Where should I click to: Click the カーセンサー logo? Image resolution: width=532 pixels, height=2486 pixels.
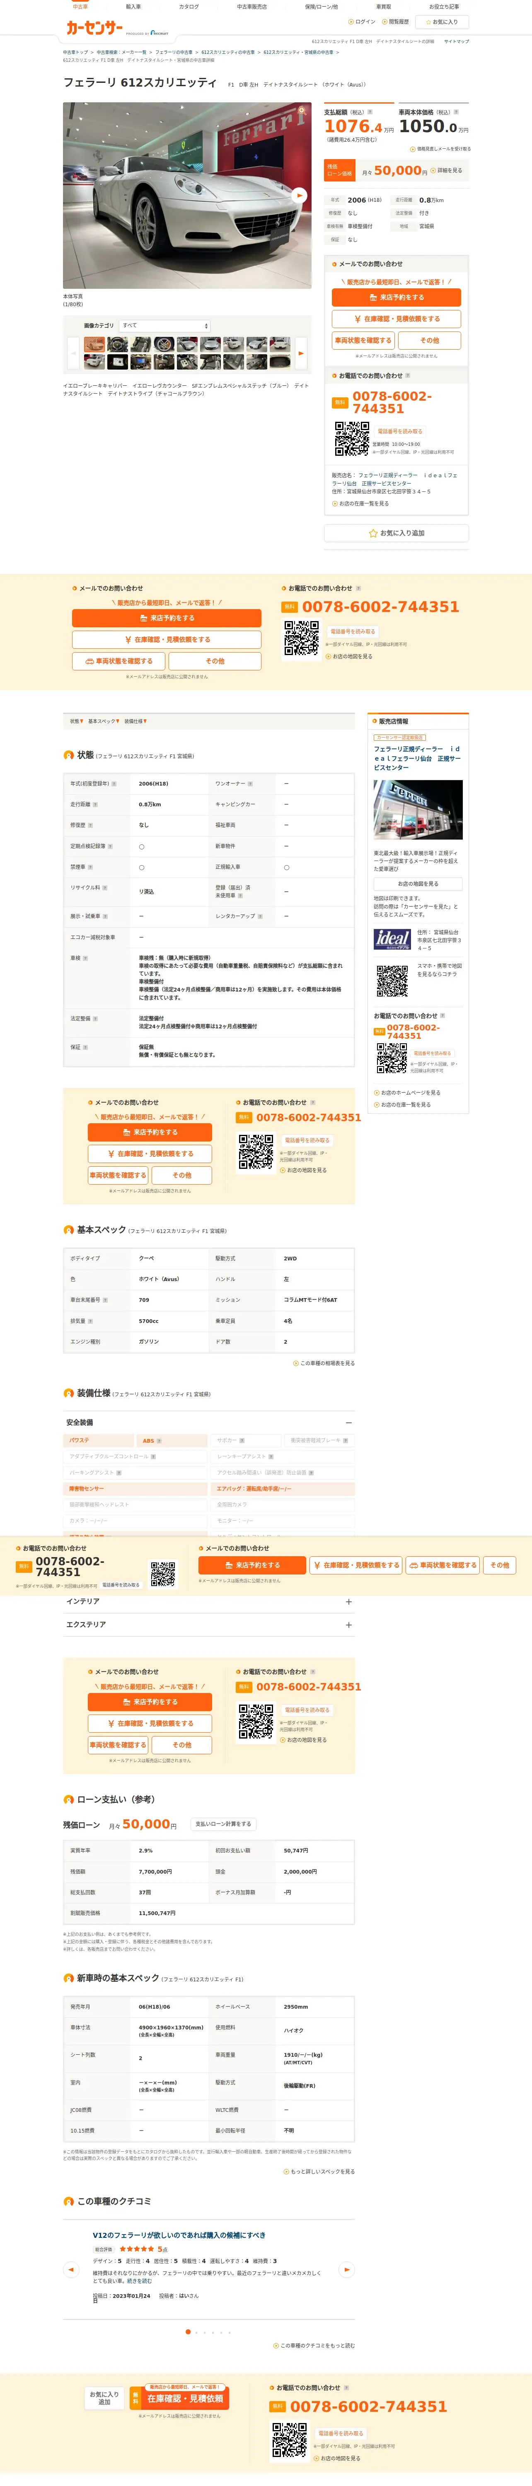(x=94, y=29)
